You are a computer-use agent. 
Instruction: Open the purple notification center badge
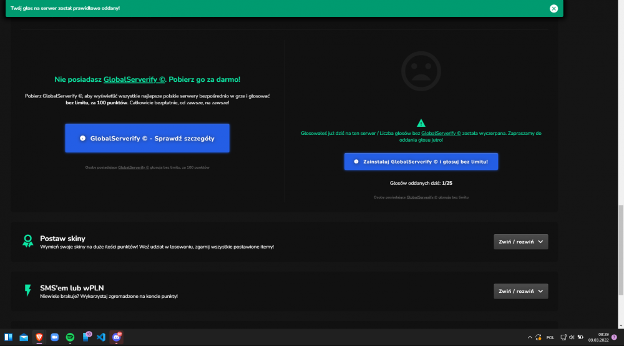click(x=614, y=337)
